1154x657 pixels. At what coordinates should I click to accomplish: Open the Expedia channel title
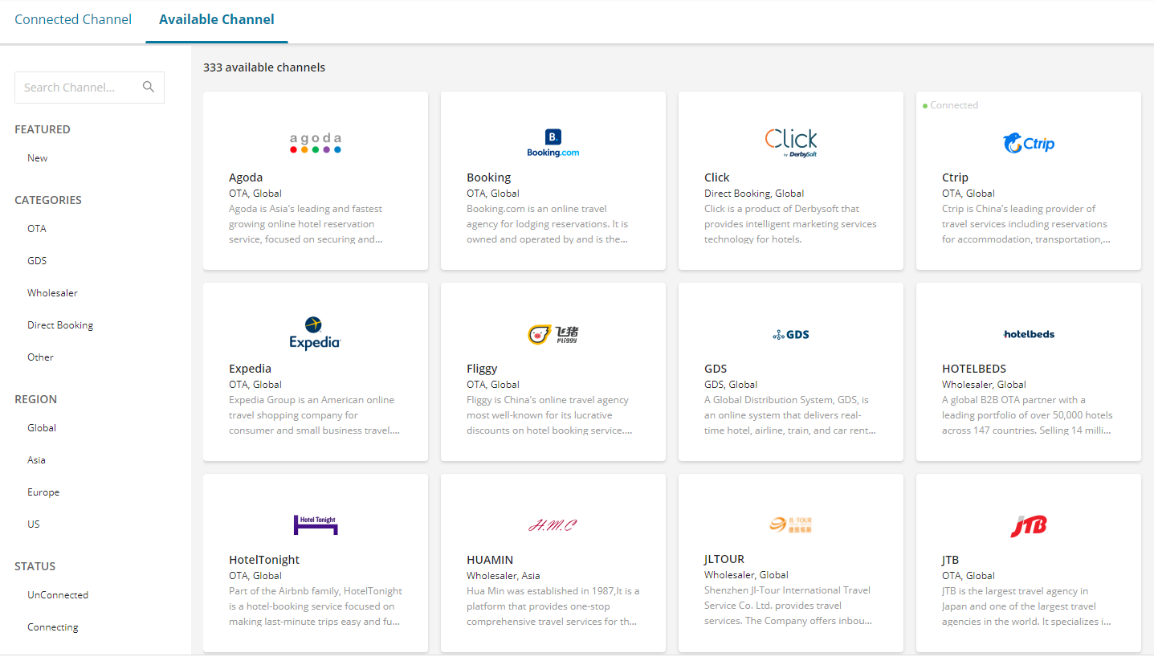250,369
